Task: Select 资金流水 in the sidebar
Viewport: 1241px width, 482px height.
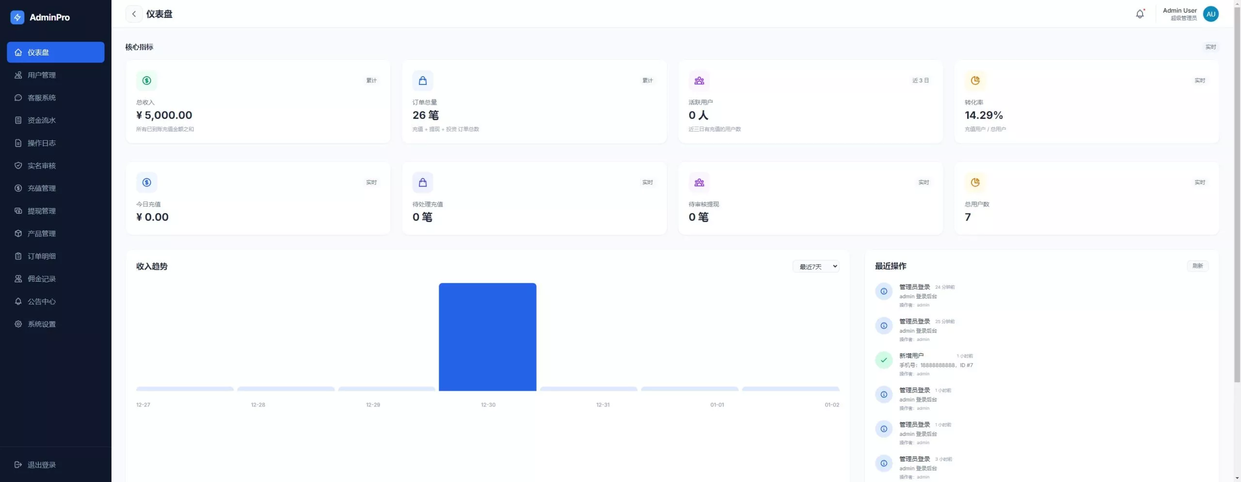Action: click(41, 120)
